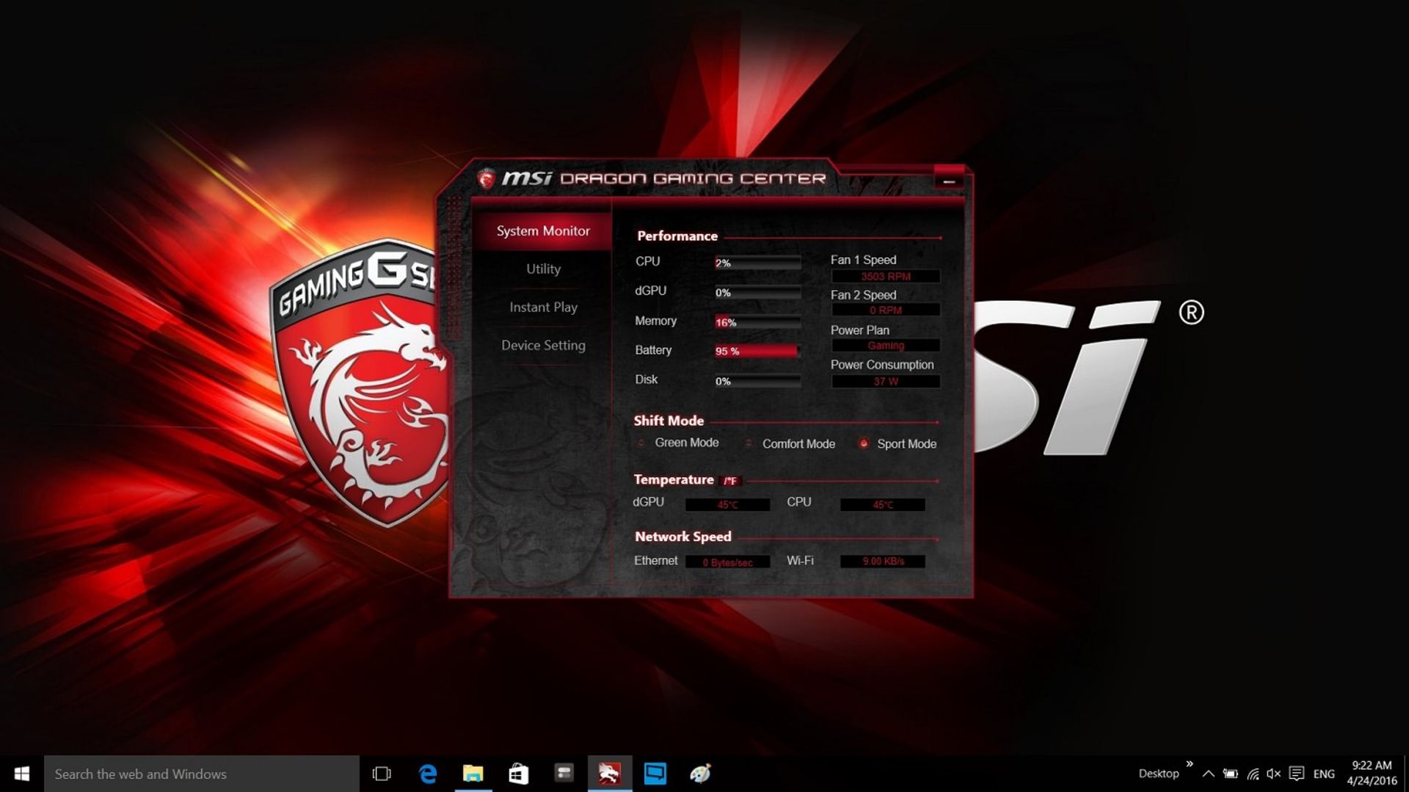
Task: Open the dark gray app icon next to Store
Action: [564, 774]
